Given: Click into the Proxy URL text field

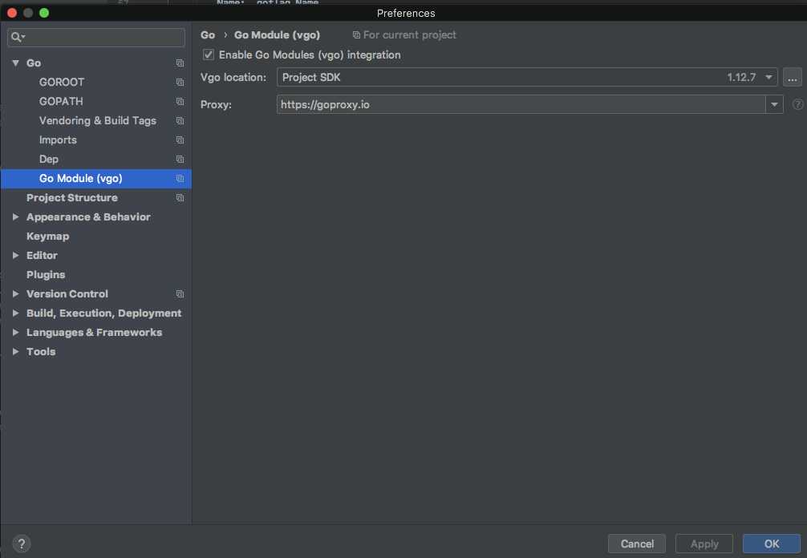Looking at the screenshot, I should pos(521,104).
